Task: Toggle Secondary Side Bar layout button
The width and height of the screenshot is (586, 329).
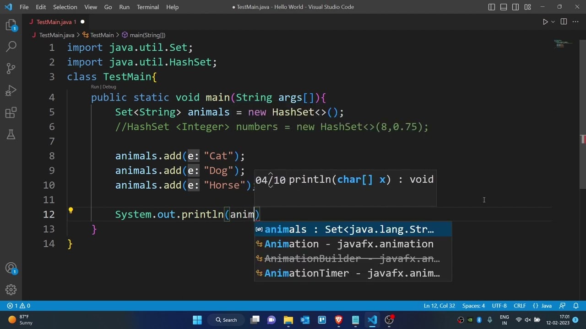Action: [515, 7]
